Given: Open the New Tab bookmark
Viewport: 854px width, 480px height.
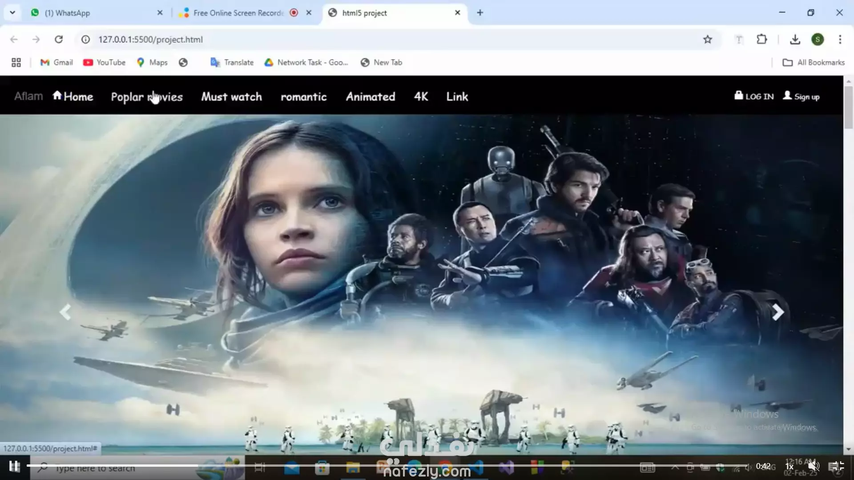Looking at the screenshot, I should point(382,63).
